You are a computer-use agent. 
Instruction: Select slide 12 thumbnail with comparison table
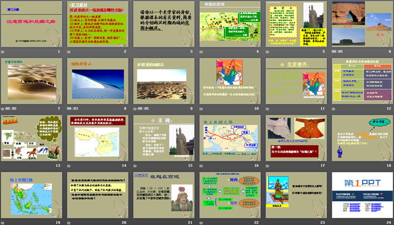pos(362,81)
